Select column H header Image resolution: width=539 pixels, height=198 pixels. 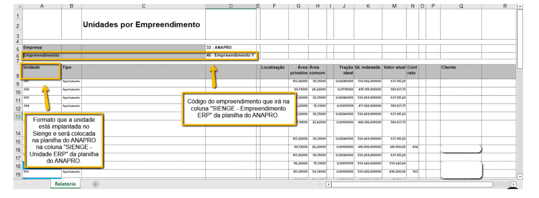click(317, 6)
